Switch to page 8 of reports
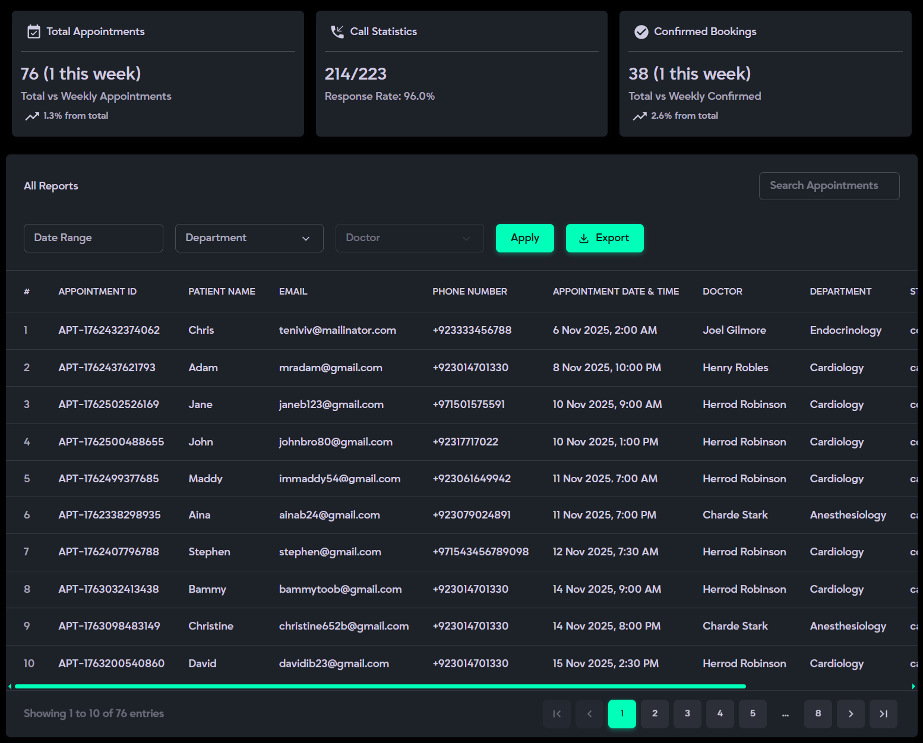The image size is (923, 743). pyautogui.click(x=818, y=714)
